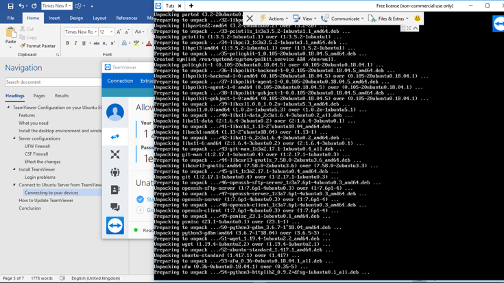Open the font size dropdown
Viewport: 504px width, 283px height.
click(112, 32)
